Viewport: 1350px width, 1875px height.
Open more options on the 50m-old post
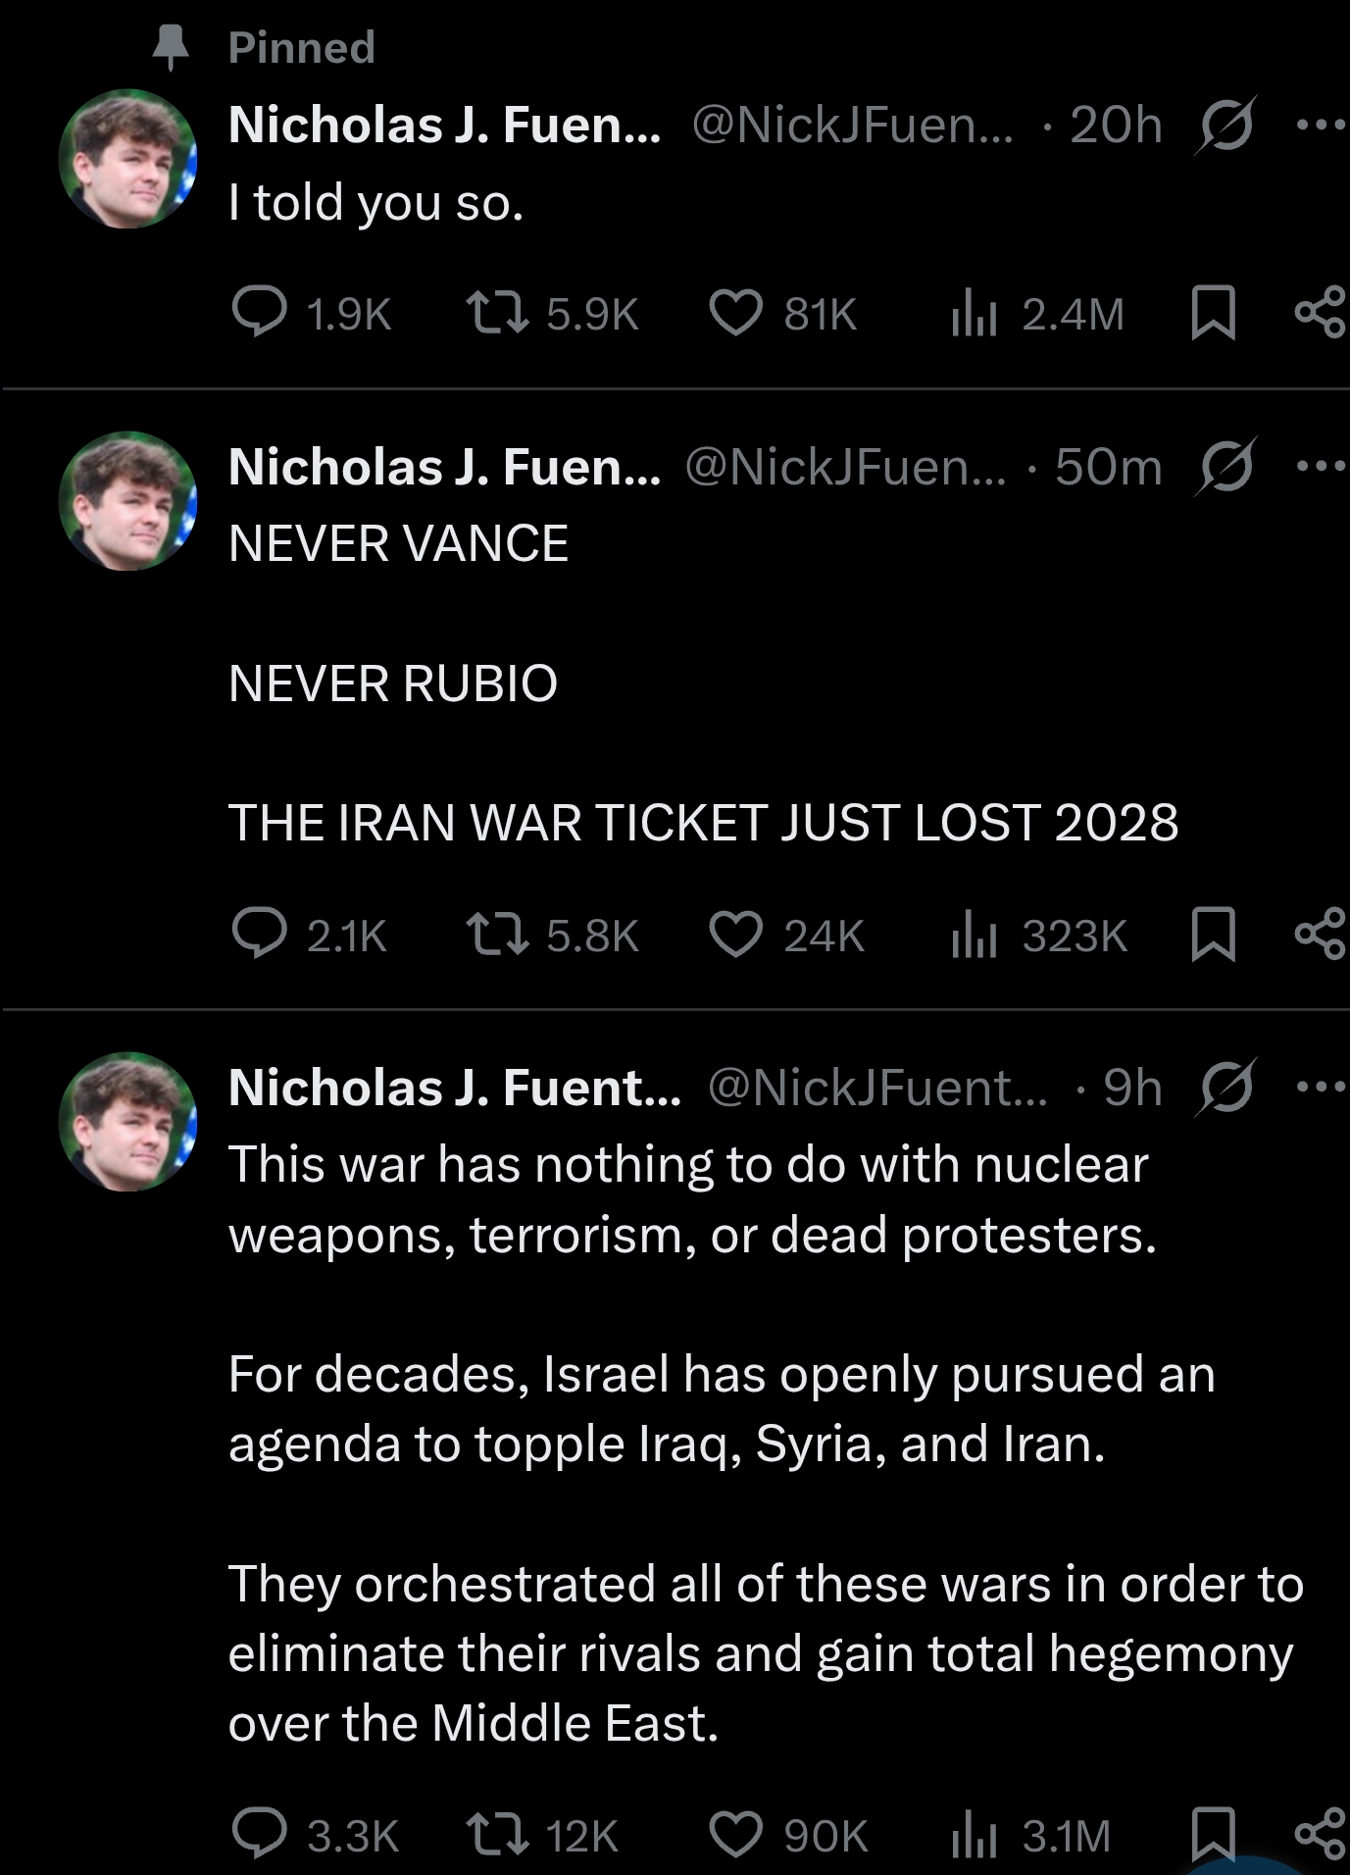(1320, 466)
